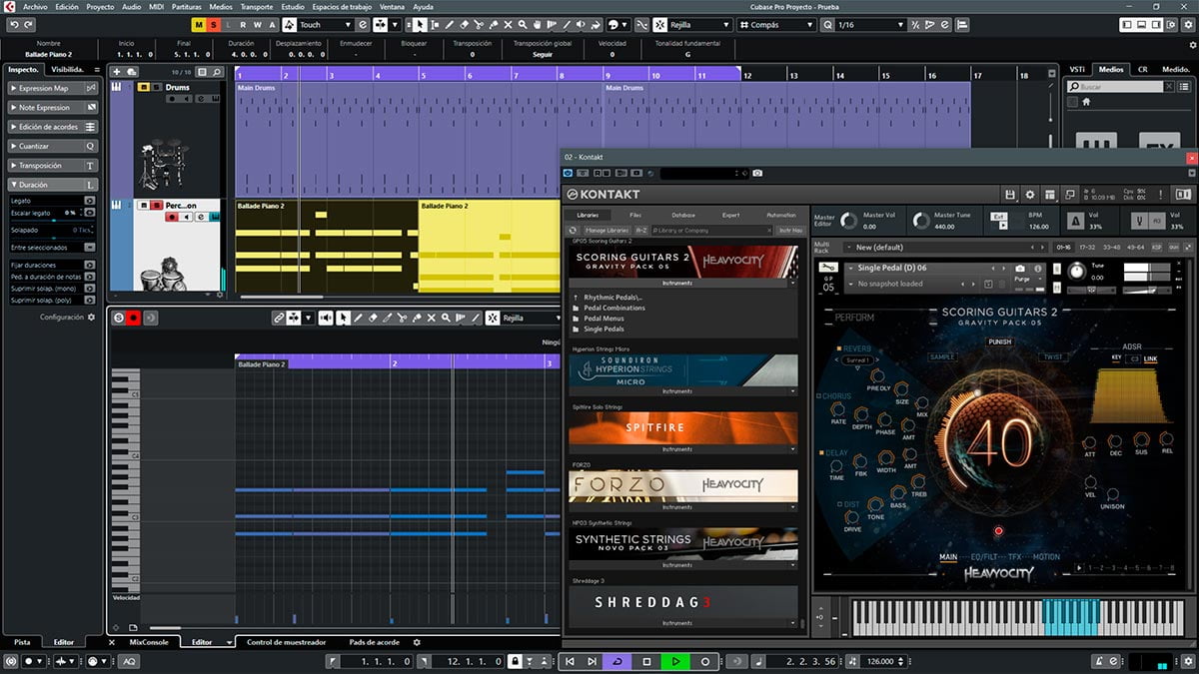Select the Eraser tool in main toolbar

point(465,24)
